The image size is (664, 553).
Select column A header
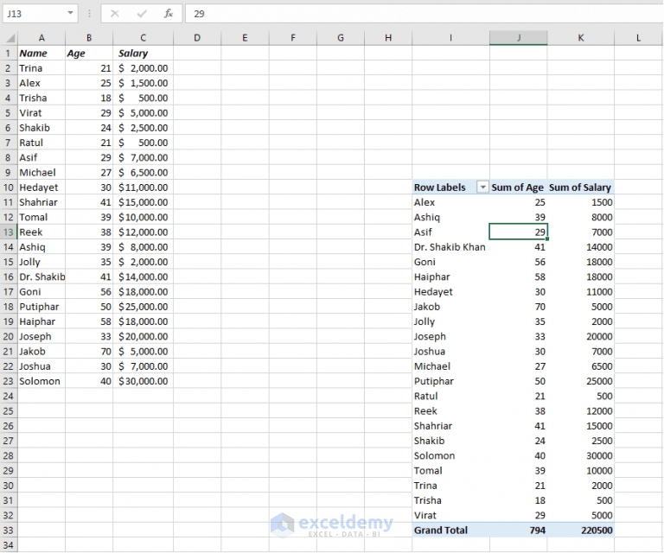coord(41,38)
